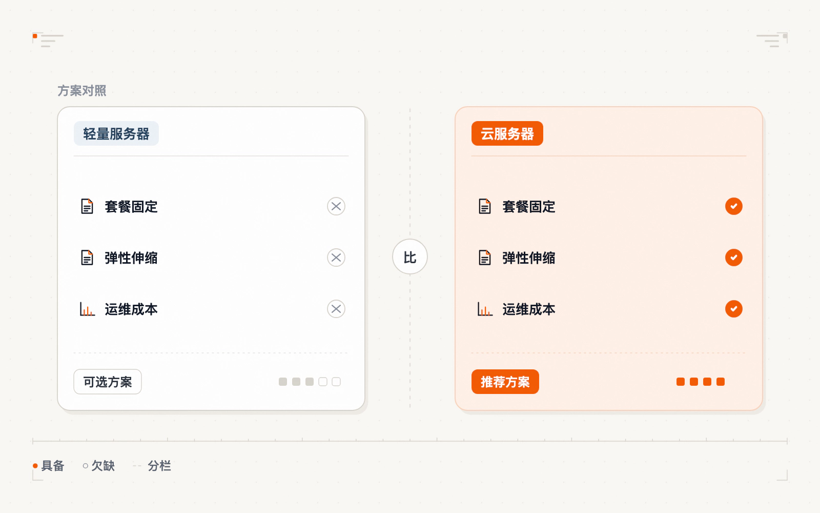Click the X mark for 套餐固定 in 轻量服务器
The width and height of the screenshot is (820, 513).
pyautogui.click(x=336, y=206)
